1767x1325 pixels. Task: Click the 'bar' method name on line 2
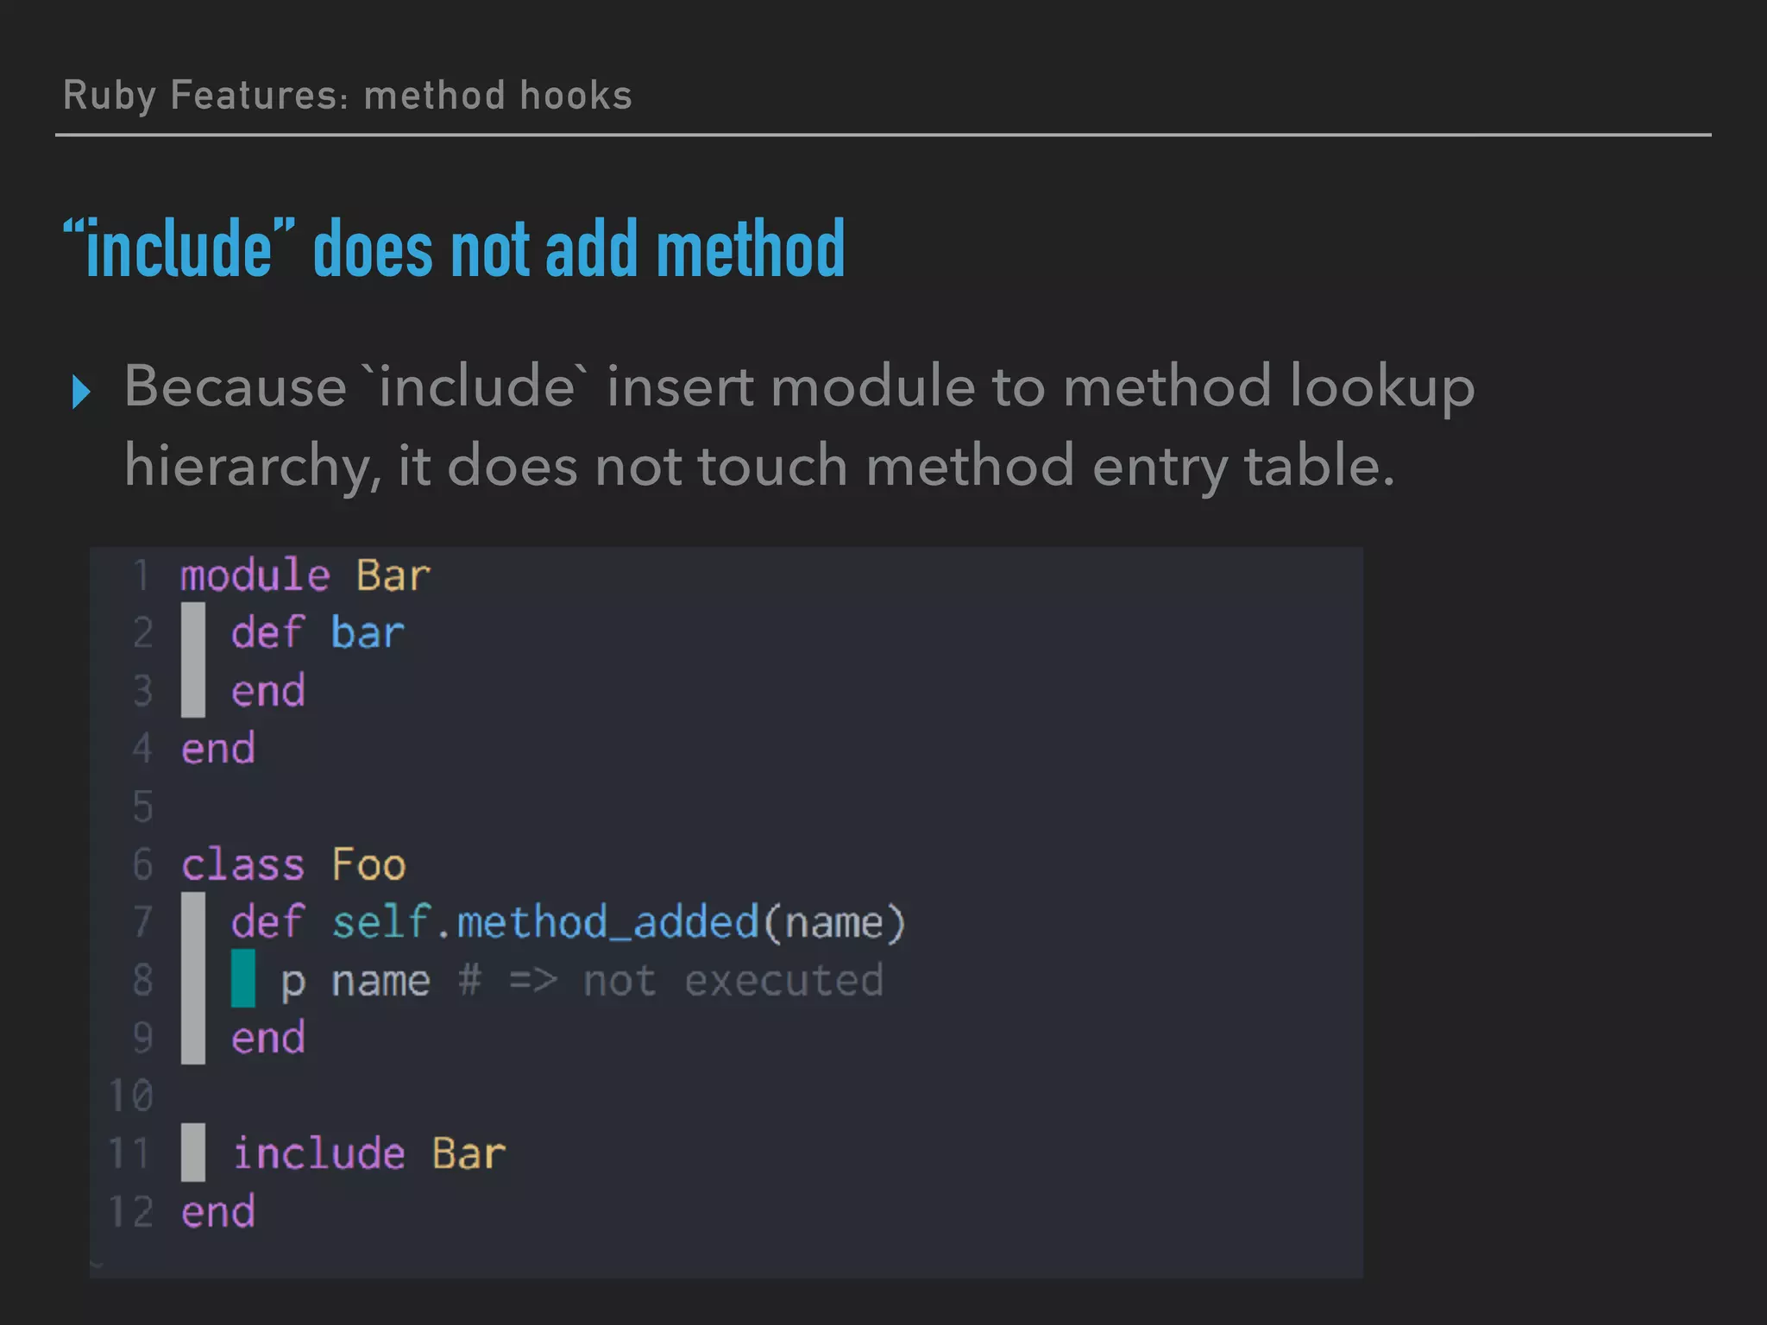coord(368,633)
